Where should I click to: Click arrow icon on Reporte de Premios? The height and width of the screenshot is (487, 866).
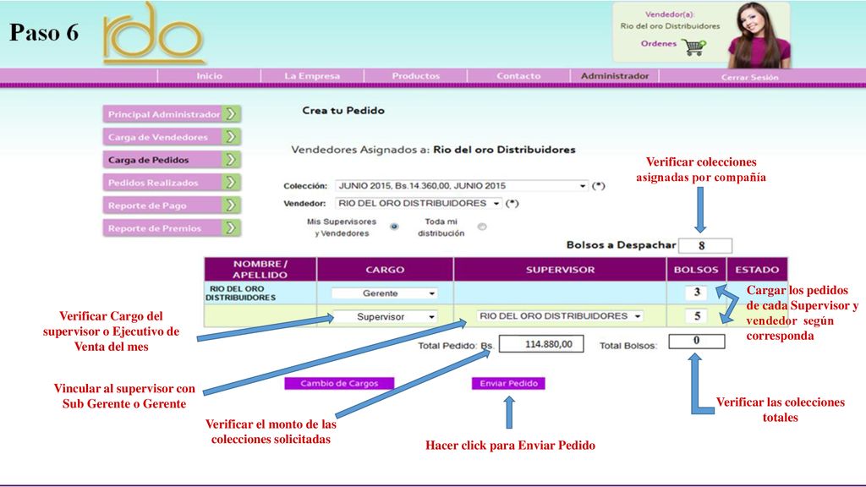tap(232, 227)
